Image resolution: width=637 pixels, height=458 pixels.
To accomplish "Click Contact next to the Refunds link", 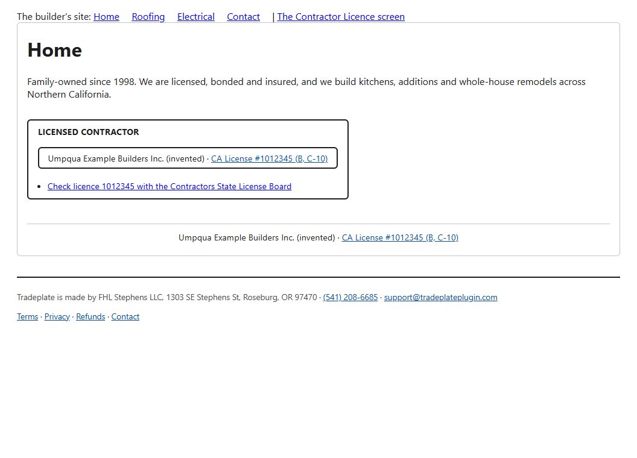I will 125,317.
